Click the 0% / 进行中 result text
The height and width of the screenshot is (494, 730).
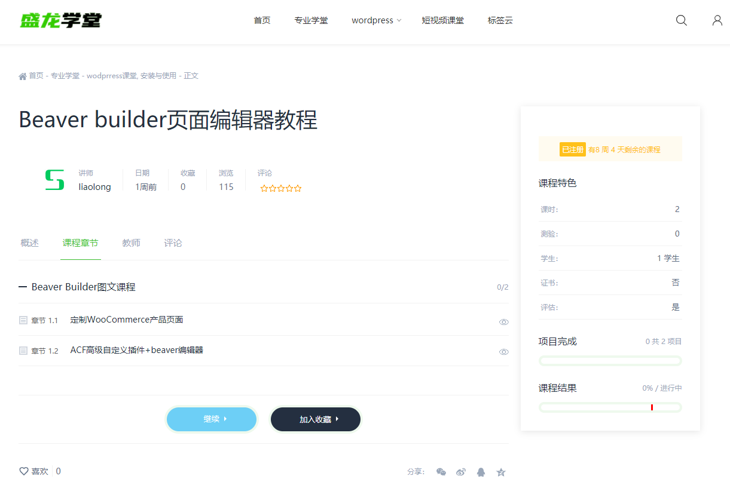click(662, 388)
